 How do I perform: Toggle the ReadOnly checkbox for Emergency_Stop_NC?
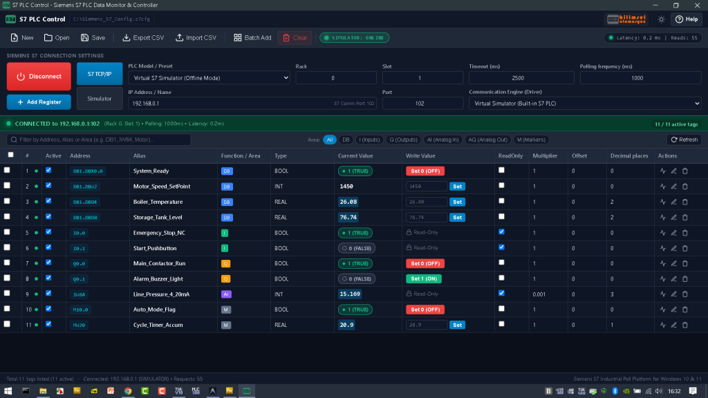(501, 232)
